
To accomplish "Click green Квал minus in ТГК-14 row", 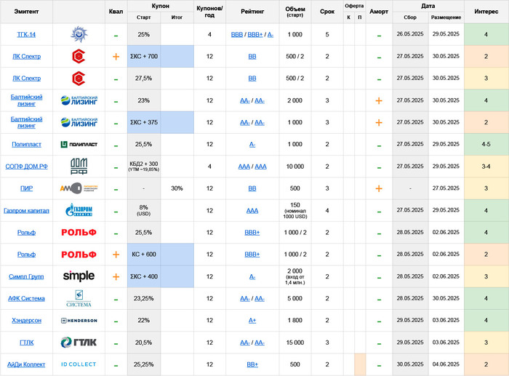I will click(116, 36).
